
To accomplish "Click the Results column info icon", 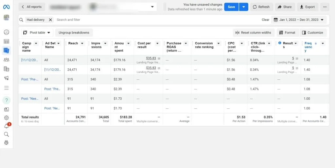I will (x=280, y=43).
